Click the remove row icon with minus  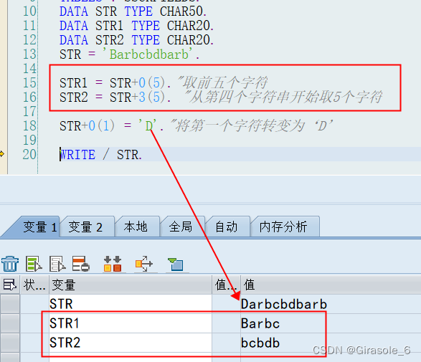click(x=81, y=264)
